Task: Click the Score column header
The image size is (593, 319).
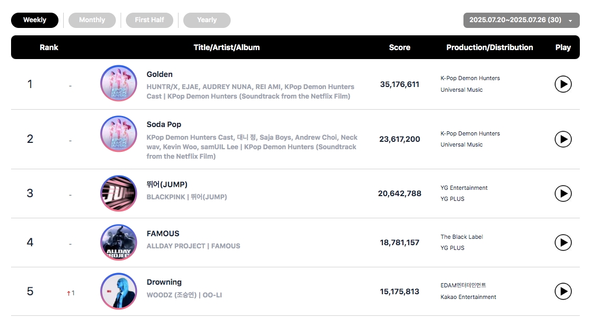Action: pyautogui.click(x=399, y=47)
